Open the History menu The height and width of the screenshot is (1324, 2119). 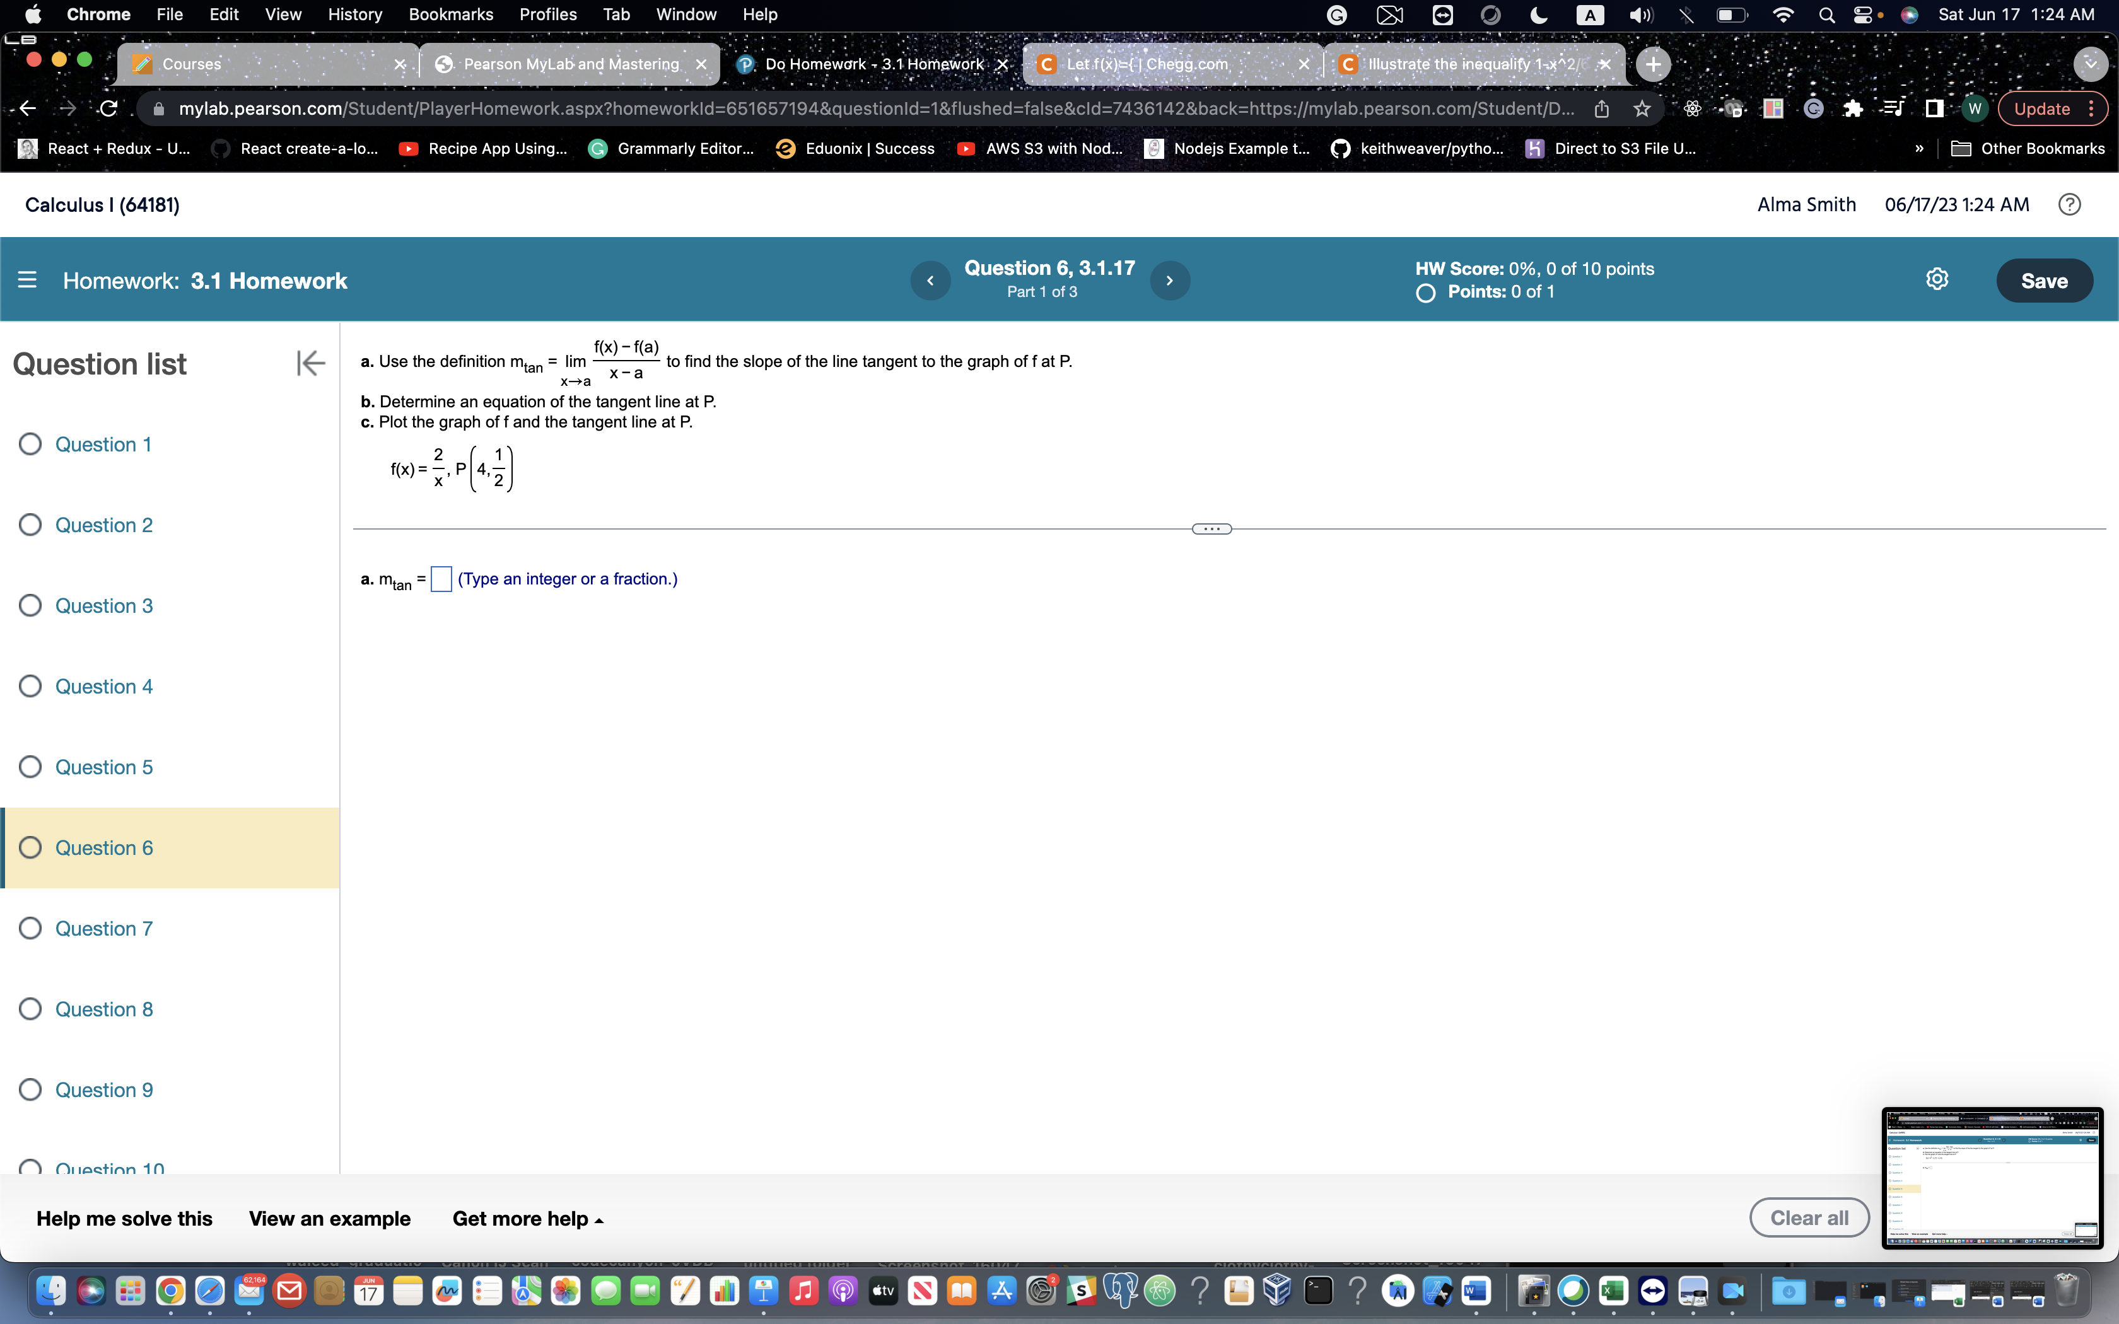pos(356,14)
